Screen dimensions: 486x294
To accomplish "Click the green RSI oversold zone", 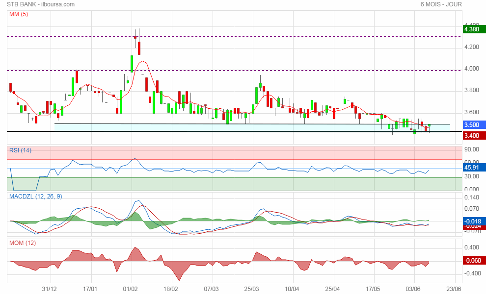I will [235, 184].
